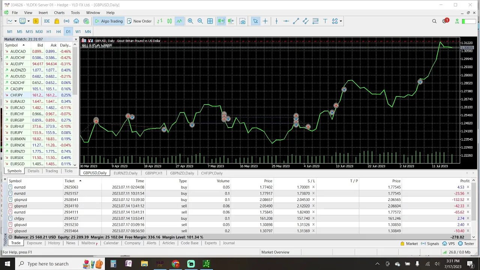This screenshot has width=480, height=270.
Task: Select the equidistant channel tool
Action: click(306, 21)
